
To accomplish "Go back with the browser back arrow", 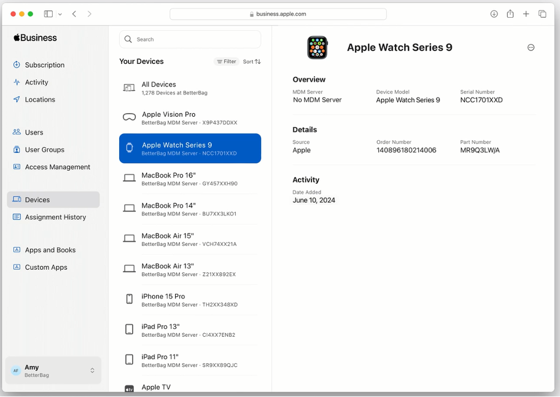I will click(x=74, y=14).
